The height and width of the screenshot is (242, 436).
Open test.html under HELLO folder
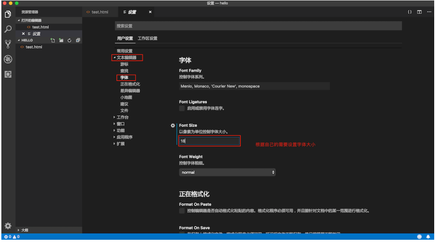click(34, 47)
